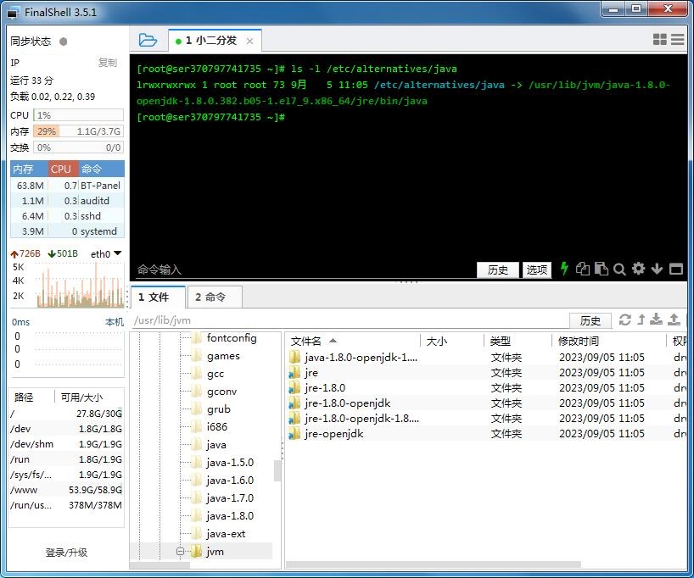Go to parent directory with the up-arrow icon
Viewport: 694px width, 578px height.
[642, 320]
